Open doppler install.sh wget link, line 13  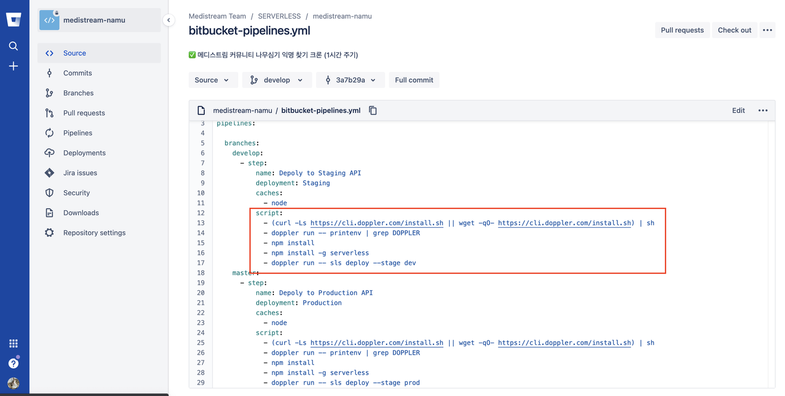(566, 223)
